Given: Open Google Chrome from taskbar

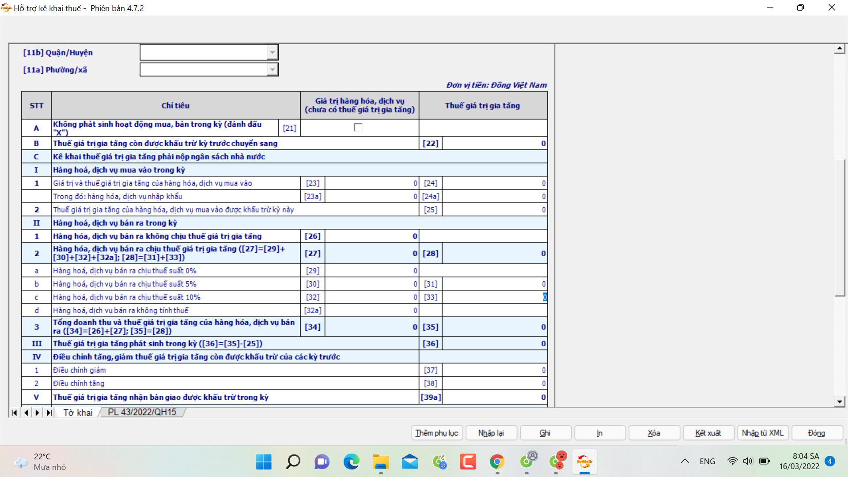Looking at the screenshot, I should (497, 462).
